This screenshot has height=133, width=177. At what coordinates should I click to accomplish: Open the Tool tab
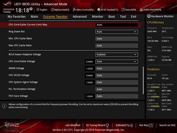coord(123,17)
